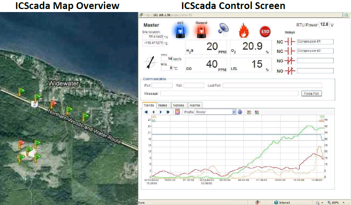The width and height of the screenshot is (351, 205).
Task: Click the Poll input field
Action: pos(162,85)
